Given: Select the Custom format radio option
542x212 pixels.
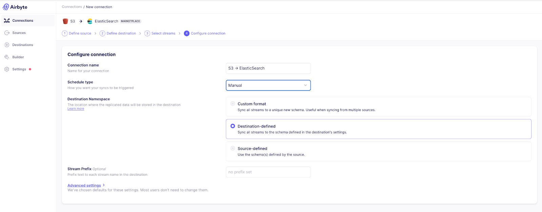Looking at the screenshot, I should click(233, 104).
